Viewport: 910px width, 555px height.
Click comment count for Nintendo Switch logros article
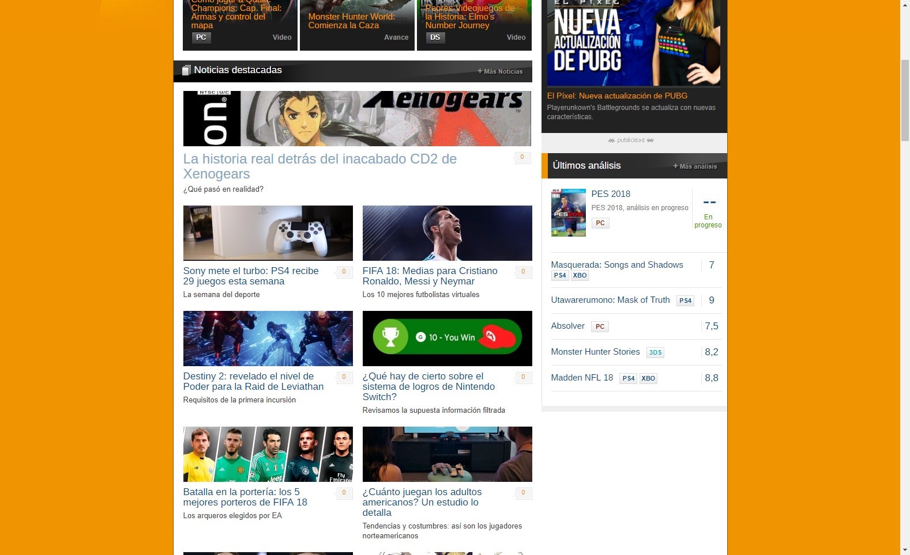pos(524,378)
